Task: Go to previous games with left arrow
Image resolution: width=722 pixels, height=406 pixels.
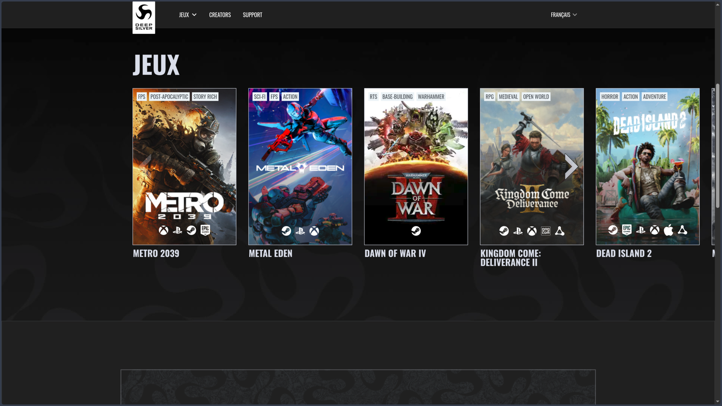Action: tap(145, 166)
